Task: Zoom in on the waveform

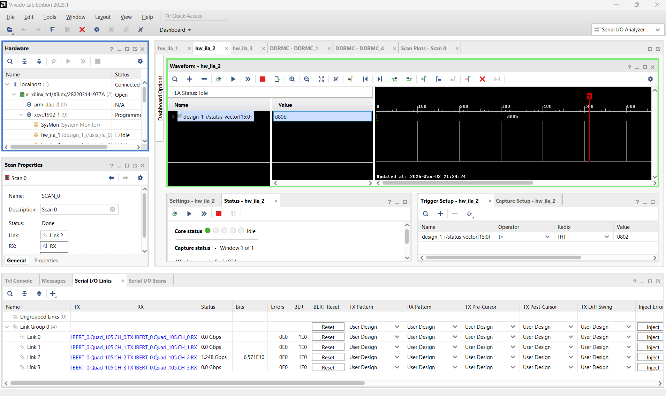Action: tap(292, 79)
